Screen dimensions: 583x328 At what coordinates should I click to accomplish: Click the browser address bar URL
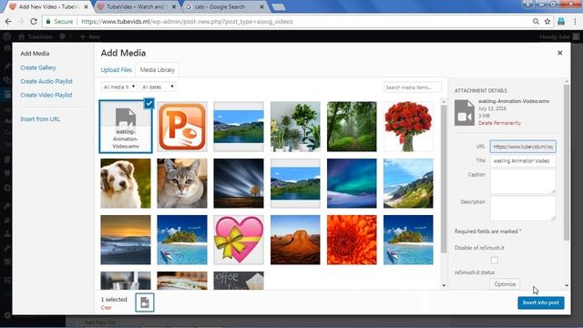click(187, 22)
